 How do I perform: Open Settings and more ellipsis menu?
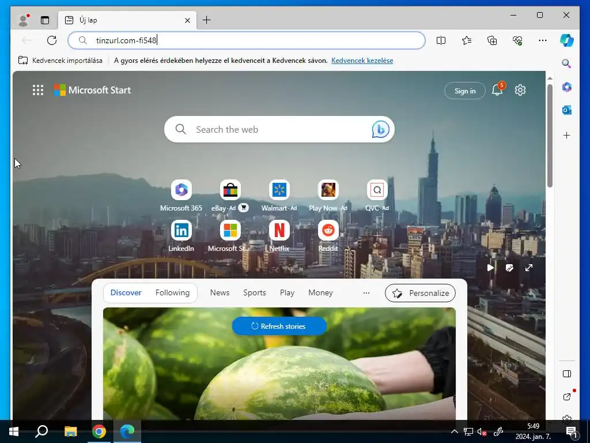tap(543, 40)
